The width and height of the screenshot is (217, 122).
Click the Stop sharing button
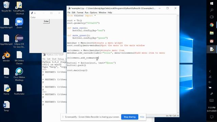[130, 117]
